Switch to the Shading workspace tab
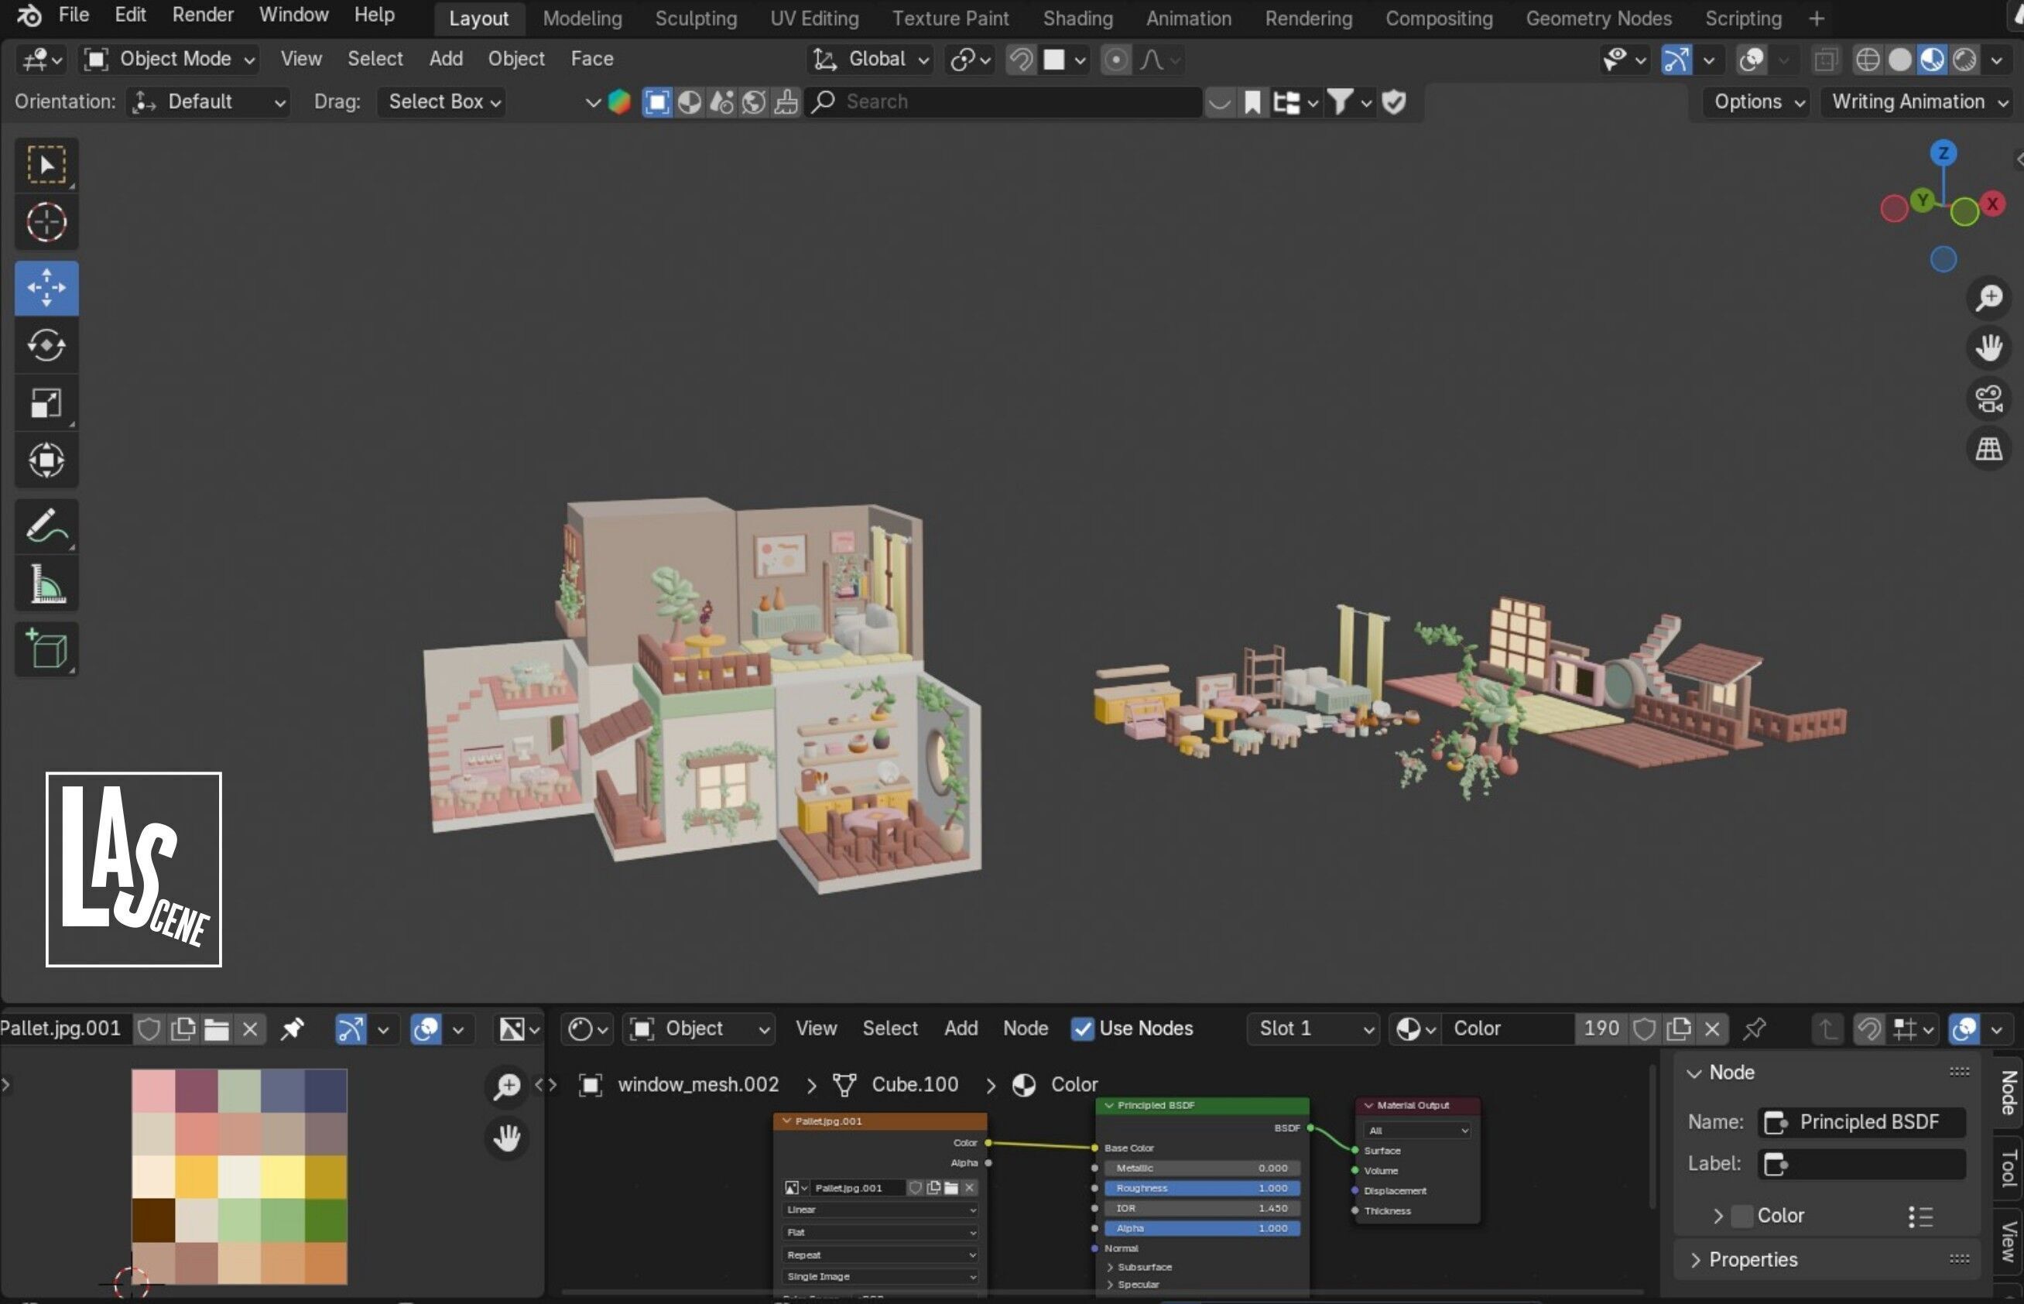The width and height of the screenshot is (2024, 1304). click(1077, 19)
